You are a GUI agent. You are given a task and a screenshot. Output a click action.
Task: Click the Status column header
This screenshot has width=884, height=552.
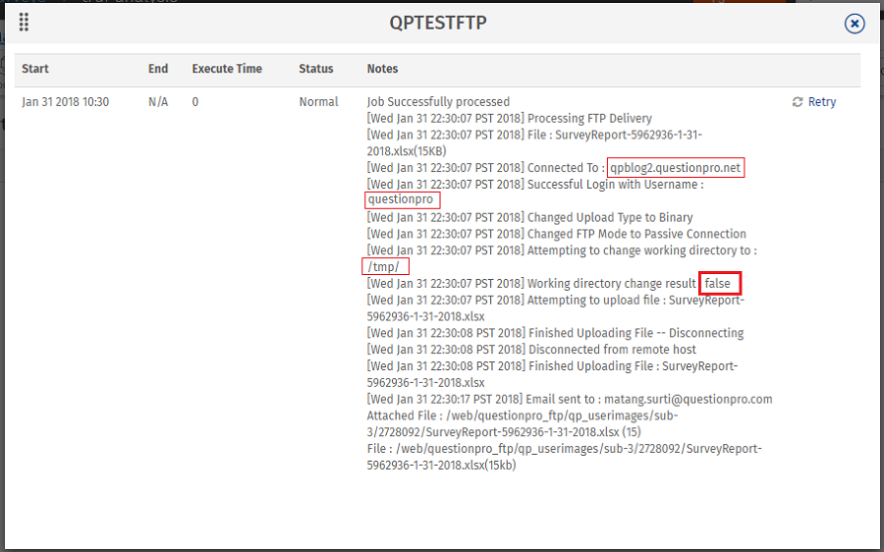coord(316,69)
